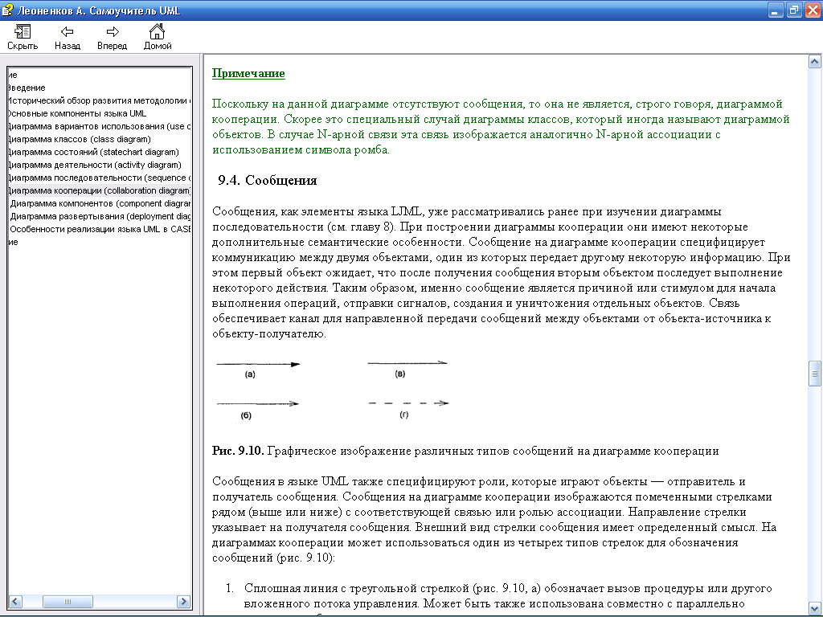Image resolution: width=823 pixels, height=617 pixels.
Task: Close the Самоучитель UML help window
Action: tap(813, 10)
